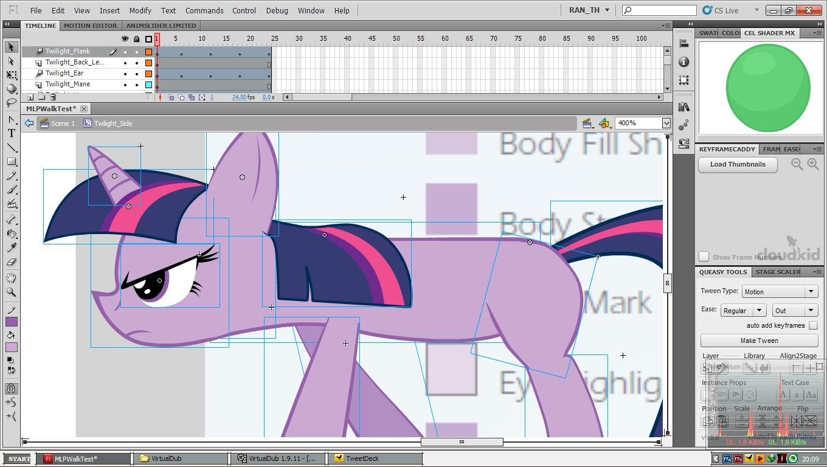This screenshot has height=467, width=827.
Task: Select the Selection arrow tool
Action: tap(12, 47)
